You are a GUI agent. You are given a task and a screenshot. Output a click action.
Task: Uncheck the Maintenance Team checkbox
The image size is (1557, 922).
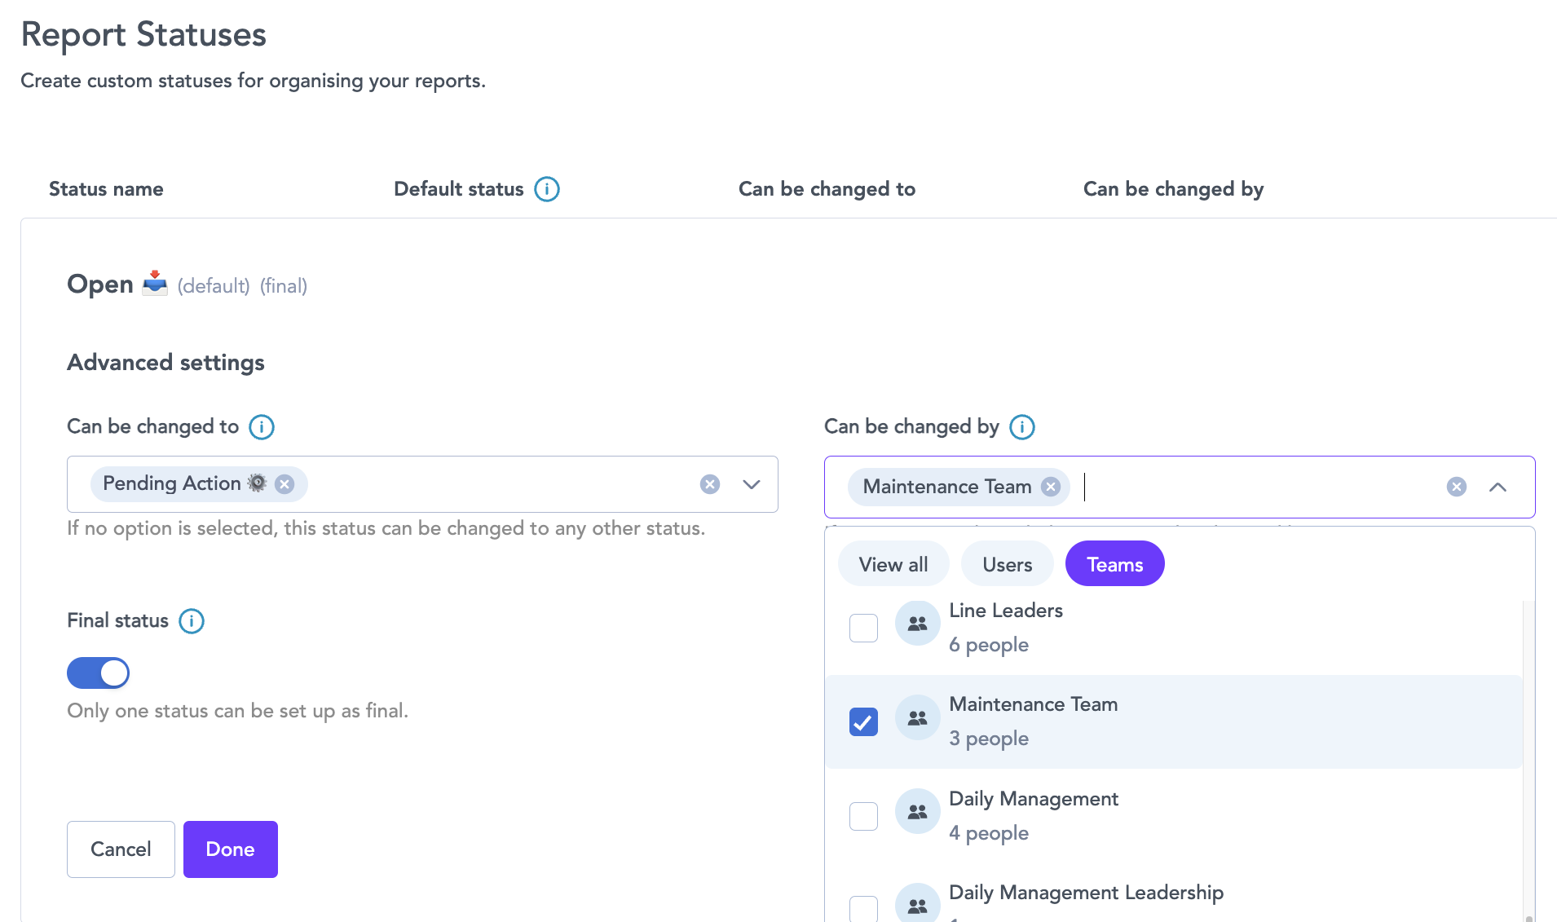coord(863,721)
